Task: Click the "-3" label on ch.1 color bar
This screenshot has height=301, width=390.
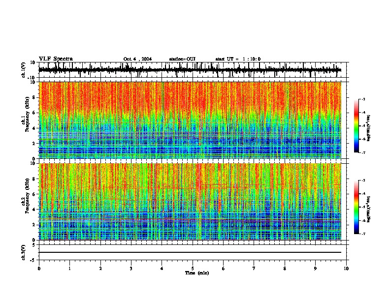Action: point(363,99)
